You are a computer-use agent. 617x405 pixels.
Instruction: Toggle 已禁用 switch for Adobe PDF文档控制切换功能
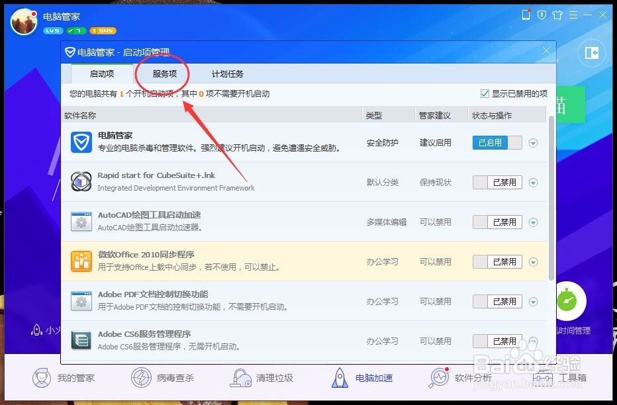tap(497, 302)
